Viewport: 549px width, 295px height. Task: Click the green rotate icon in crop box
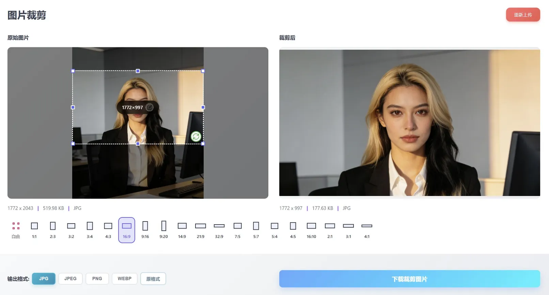click(x=196, y=136)
